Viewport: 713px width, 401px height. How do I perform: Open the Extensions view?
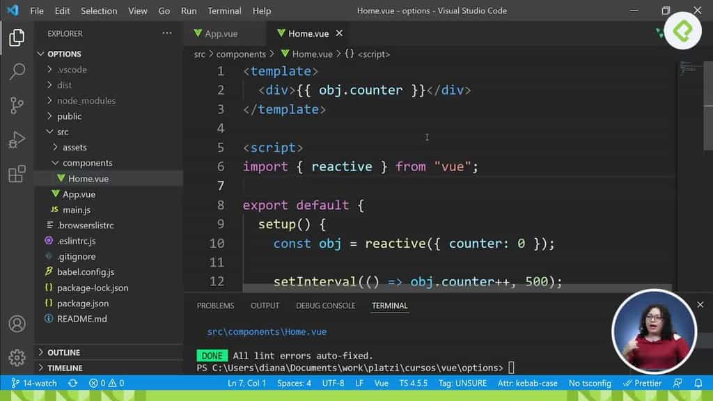(x=17, y=174)
